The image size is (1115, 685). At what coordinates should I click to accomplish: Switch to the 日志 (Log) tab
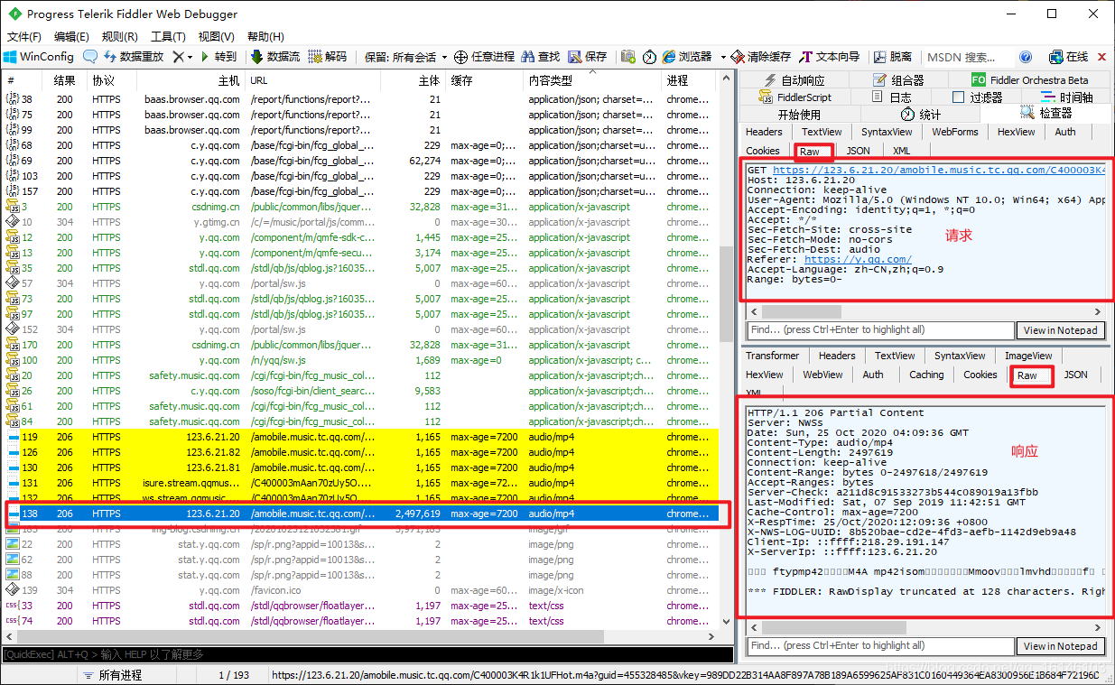[x=892, y=97]
